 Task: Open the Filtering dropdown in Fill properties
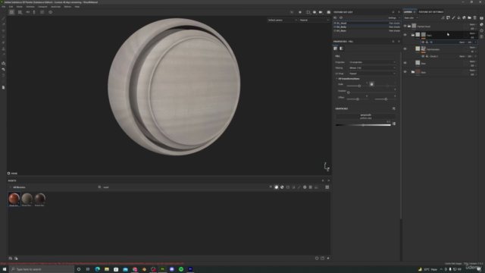(372, 67)
